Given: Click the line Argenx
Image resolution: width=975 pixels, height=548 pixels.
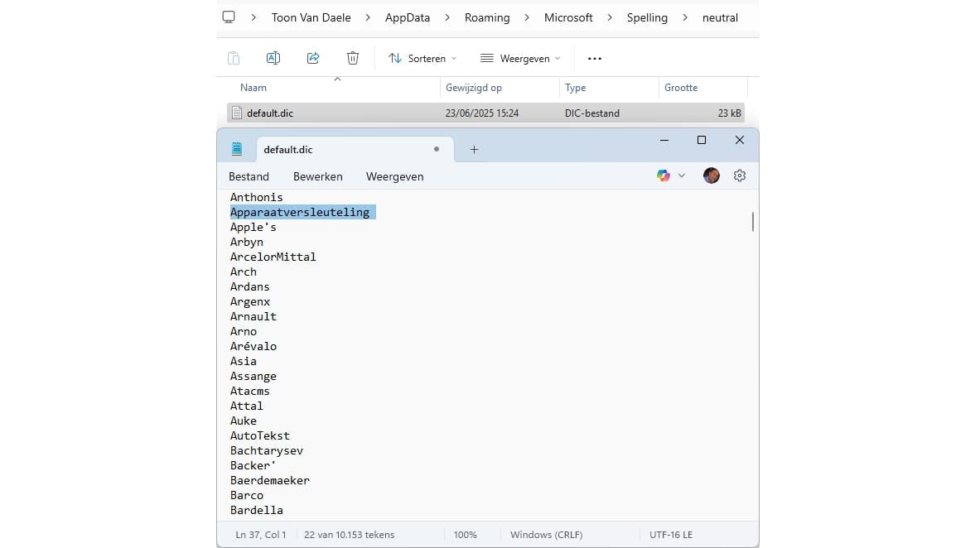Looking at the screenshot, I should pyautogui.click(x=250, y=302).
